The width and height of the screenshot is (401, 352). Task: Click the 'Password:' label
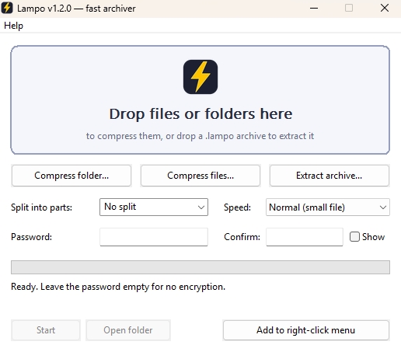tap(31, 237)
